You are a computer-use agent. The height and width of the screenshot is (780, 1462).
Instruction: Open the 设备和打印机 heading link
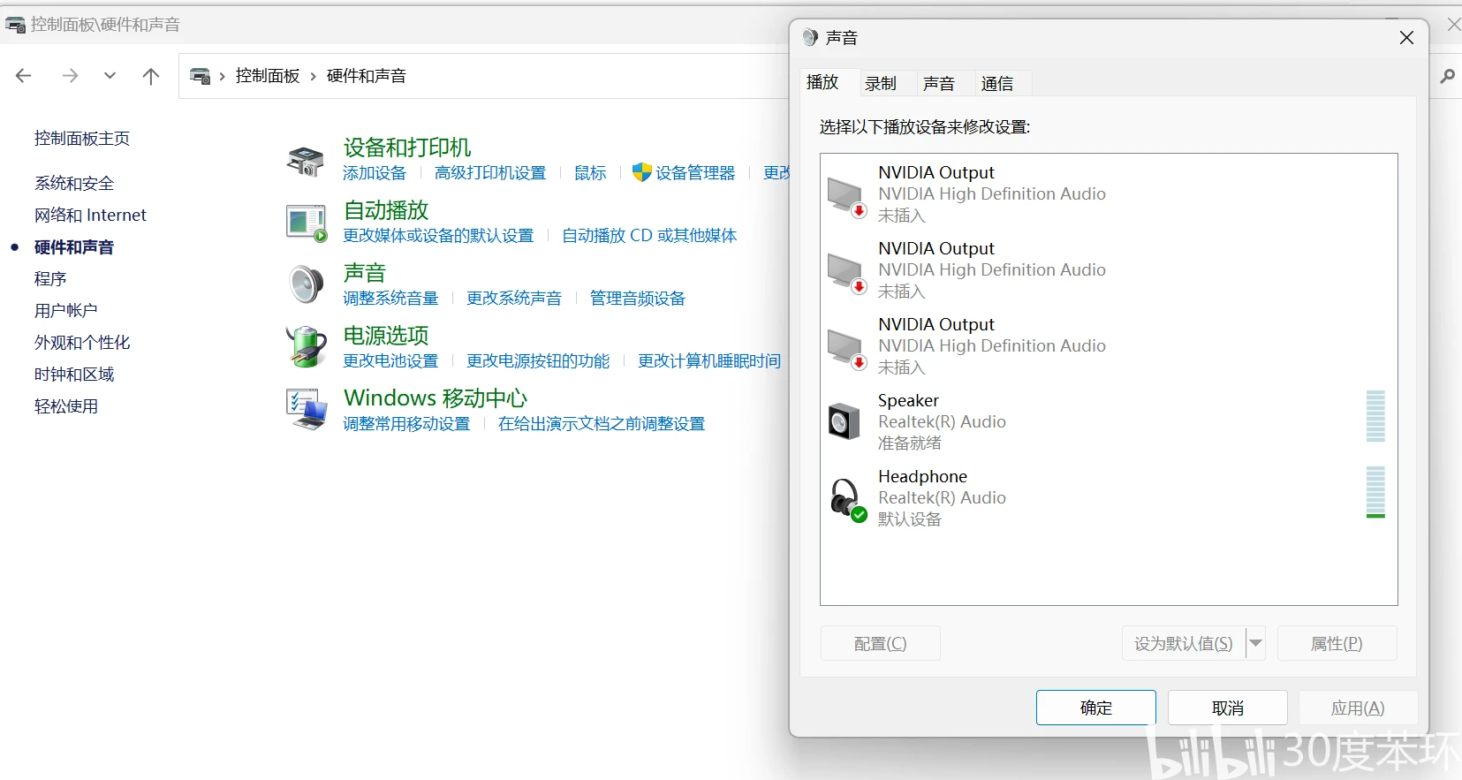pyautogui.click(x=407, y=148)
